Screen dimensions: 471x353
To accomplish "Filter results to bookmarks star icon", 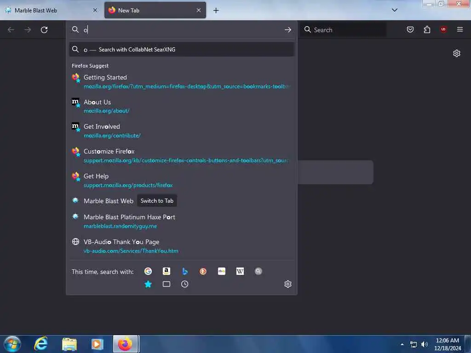I will click(148, 284).
